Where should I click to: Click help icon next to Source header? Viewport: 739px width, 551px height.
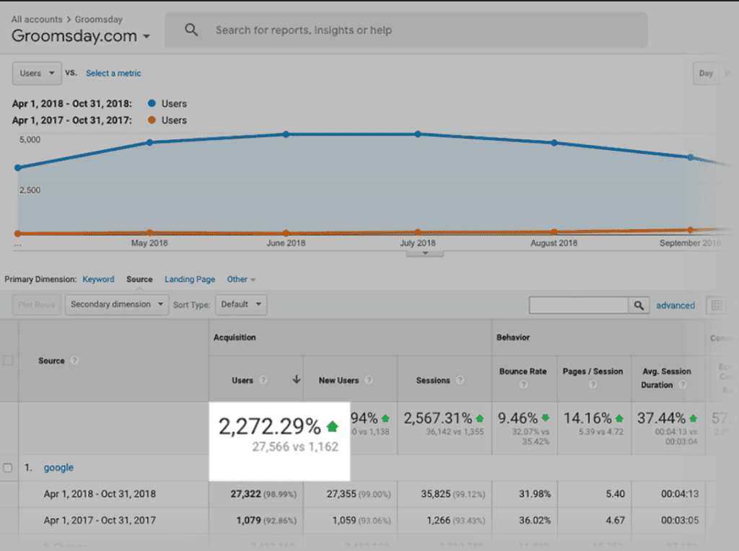[x=75, y=361]
